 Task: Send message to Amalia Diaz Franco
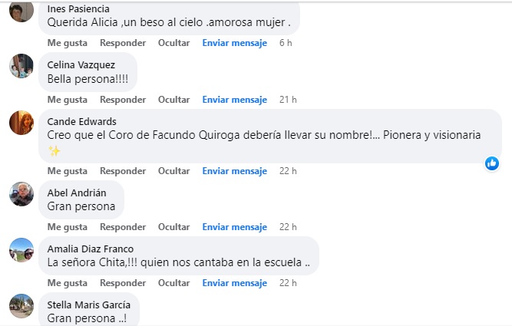234,283
